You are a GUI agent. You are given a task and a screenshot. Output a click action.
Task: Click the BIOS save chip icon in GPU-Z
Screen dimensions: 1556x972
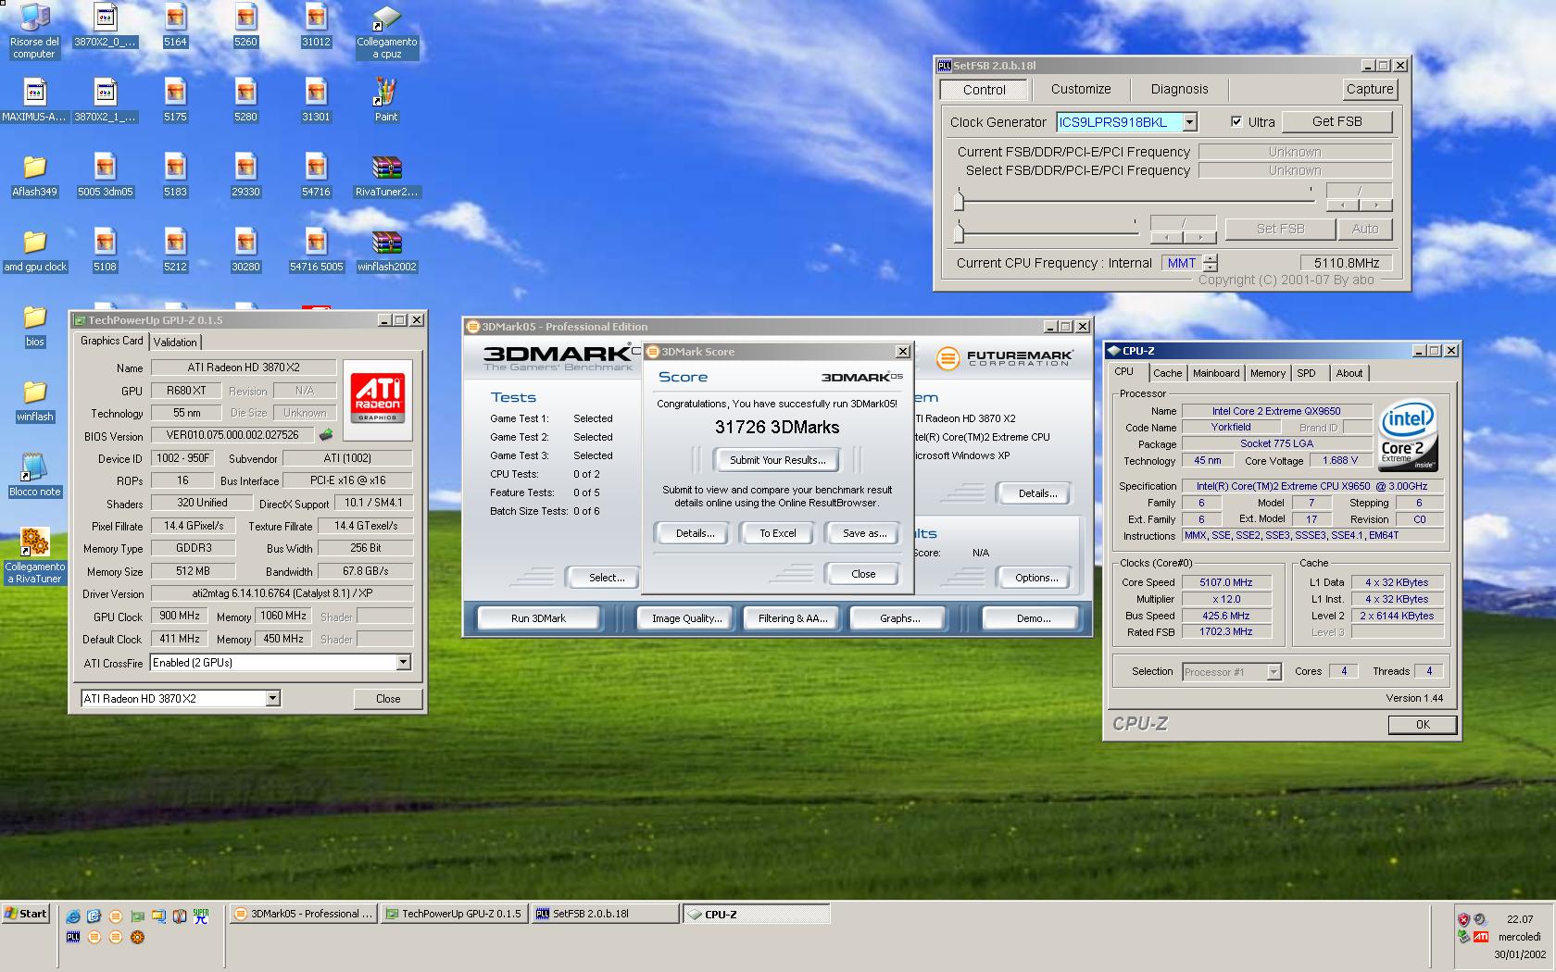(x=326, y=435)
